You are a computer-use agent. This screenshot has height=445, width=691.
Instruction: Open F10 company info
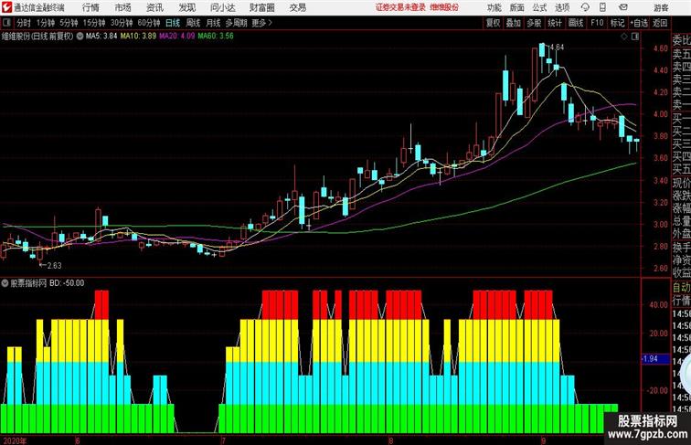(x=597, y=23)
